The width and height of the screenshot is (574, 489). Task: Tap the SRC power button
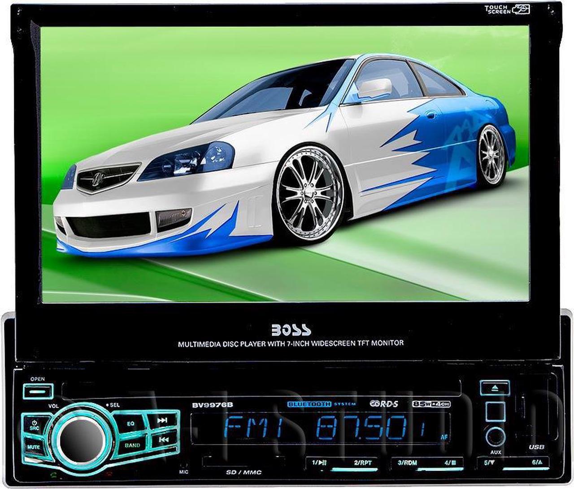pos(35,424)
